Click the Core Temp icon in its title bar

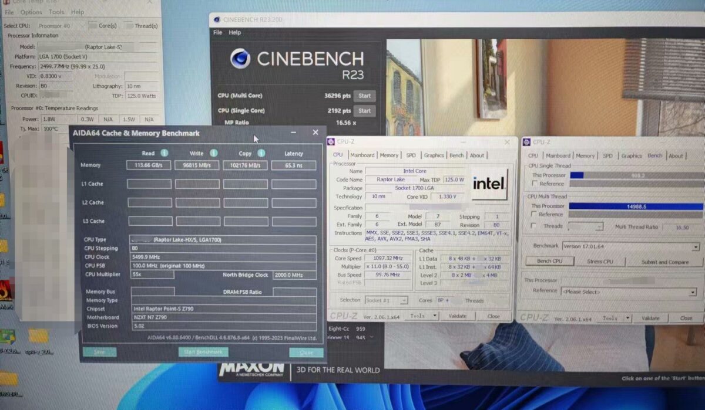(6, 2)
